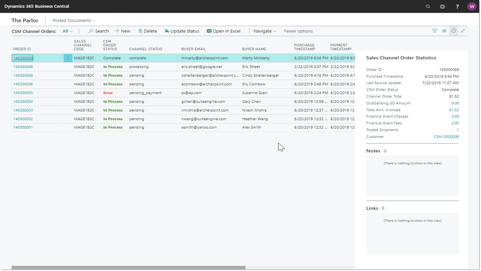Add a new link with plus icon
Screen dimensions: 481x271
[383, 208]
